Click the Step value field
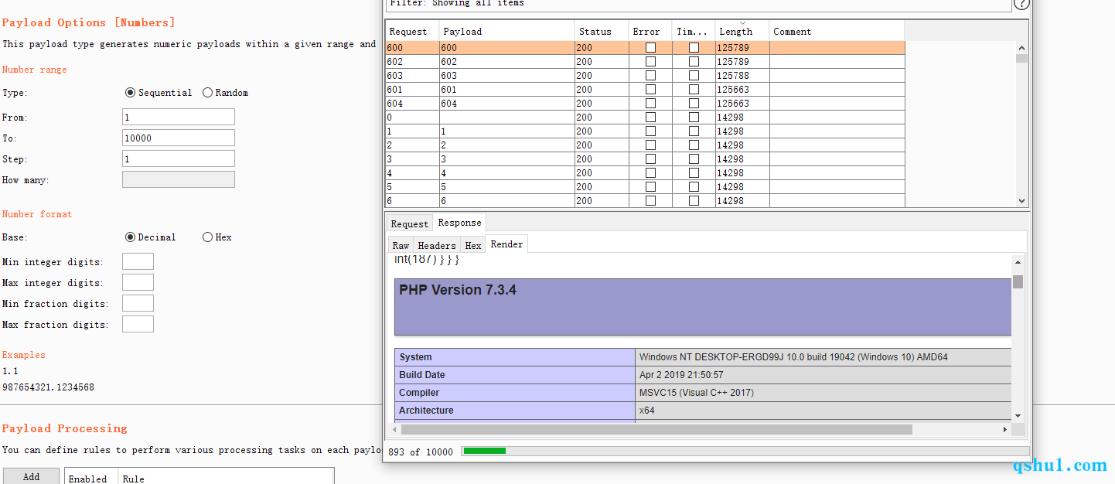Screen dimensions: 1115x484 pos(179,158)
